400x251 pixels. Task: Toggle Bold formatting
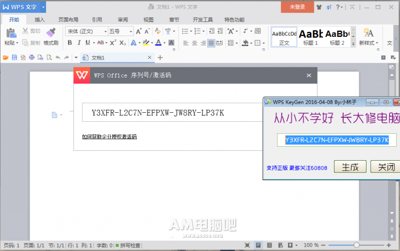click(69, 42)
